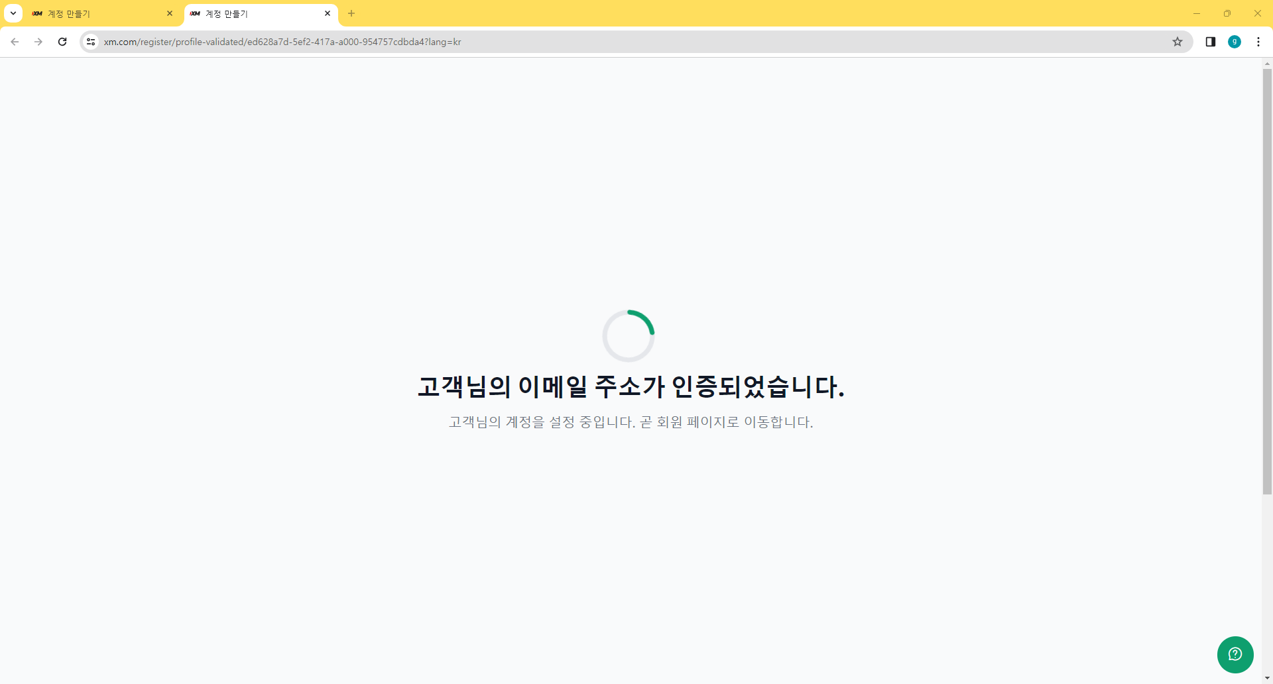
Task: Click the scrollbar down arrow on the right
Action: (x=1267, y=677)
